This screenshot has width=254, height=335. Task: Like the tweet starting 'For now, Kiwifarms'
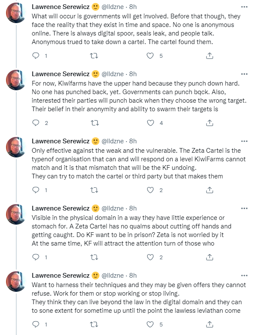tap(150, 123)
